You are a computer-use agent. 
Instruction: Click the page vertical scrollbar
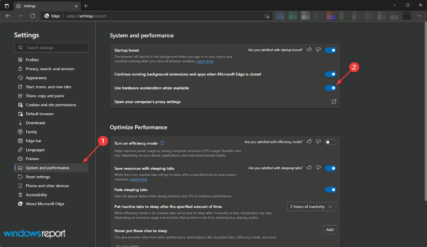pos(426,112)
